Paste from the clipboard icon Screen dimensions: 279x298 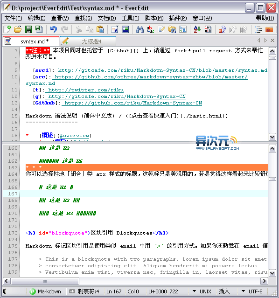tap(100, 29)
